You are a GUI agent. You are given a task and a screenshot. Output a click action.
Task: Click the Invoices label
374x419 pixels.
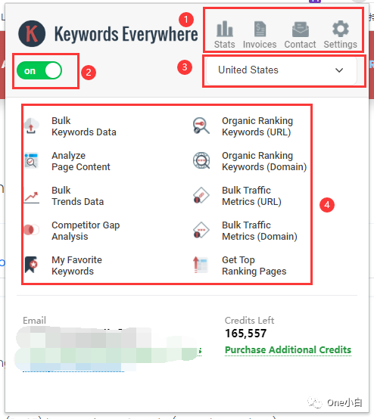pos(260,45)
